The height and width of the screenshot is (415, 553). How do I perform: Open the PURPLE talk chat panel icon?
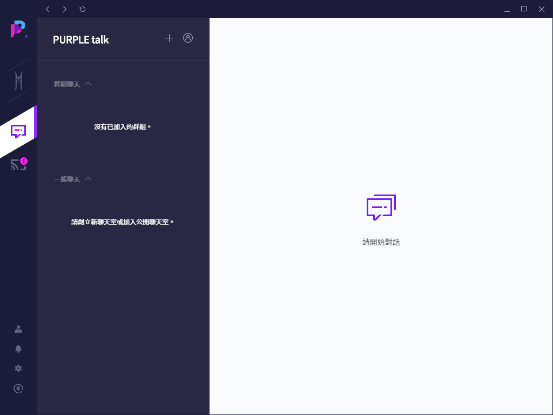(18, 131)
